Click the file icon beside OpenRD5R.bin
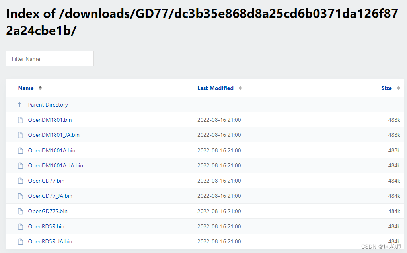The height and width of the screenshot is (253, 407). 21,226
